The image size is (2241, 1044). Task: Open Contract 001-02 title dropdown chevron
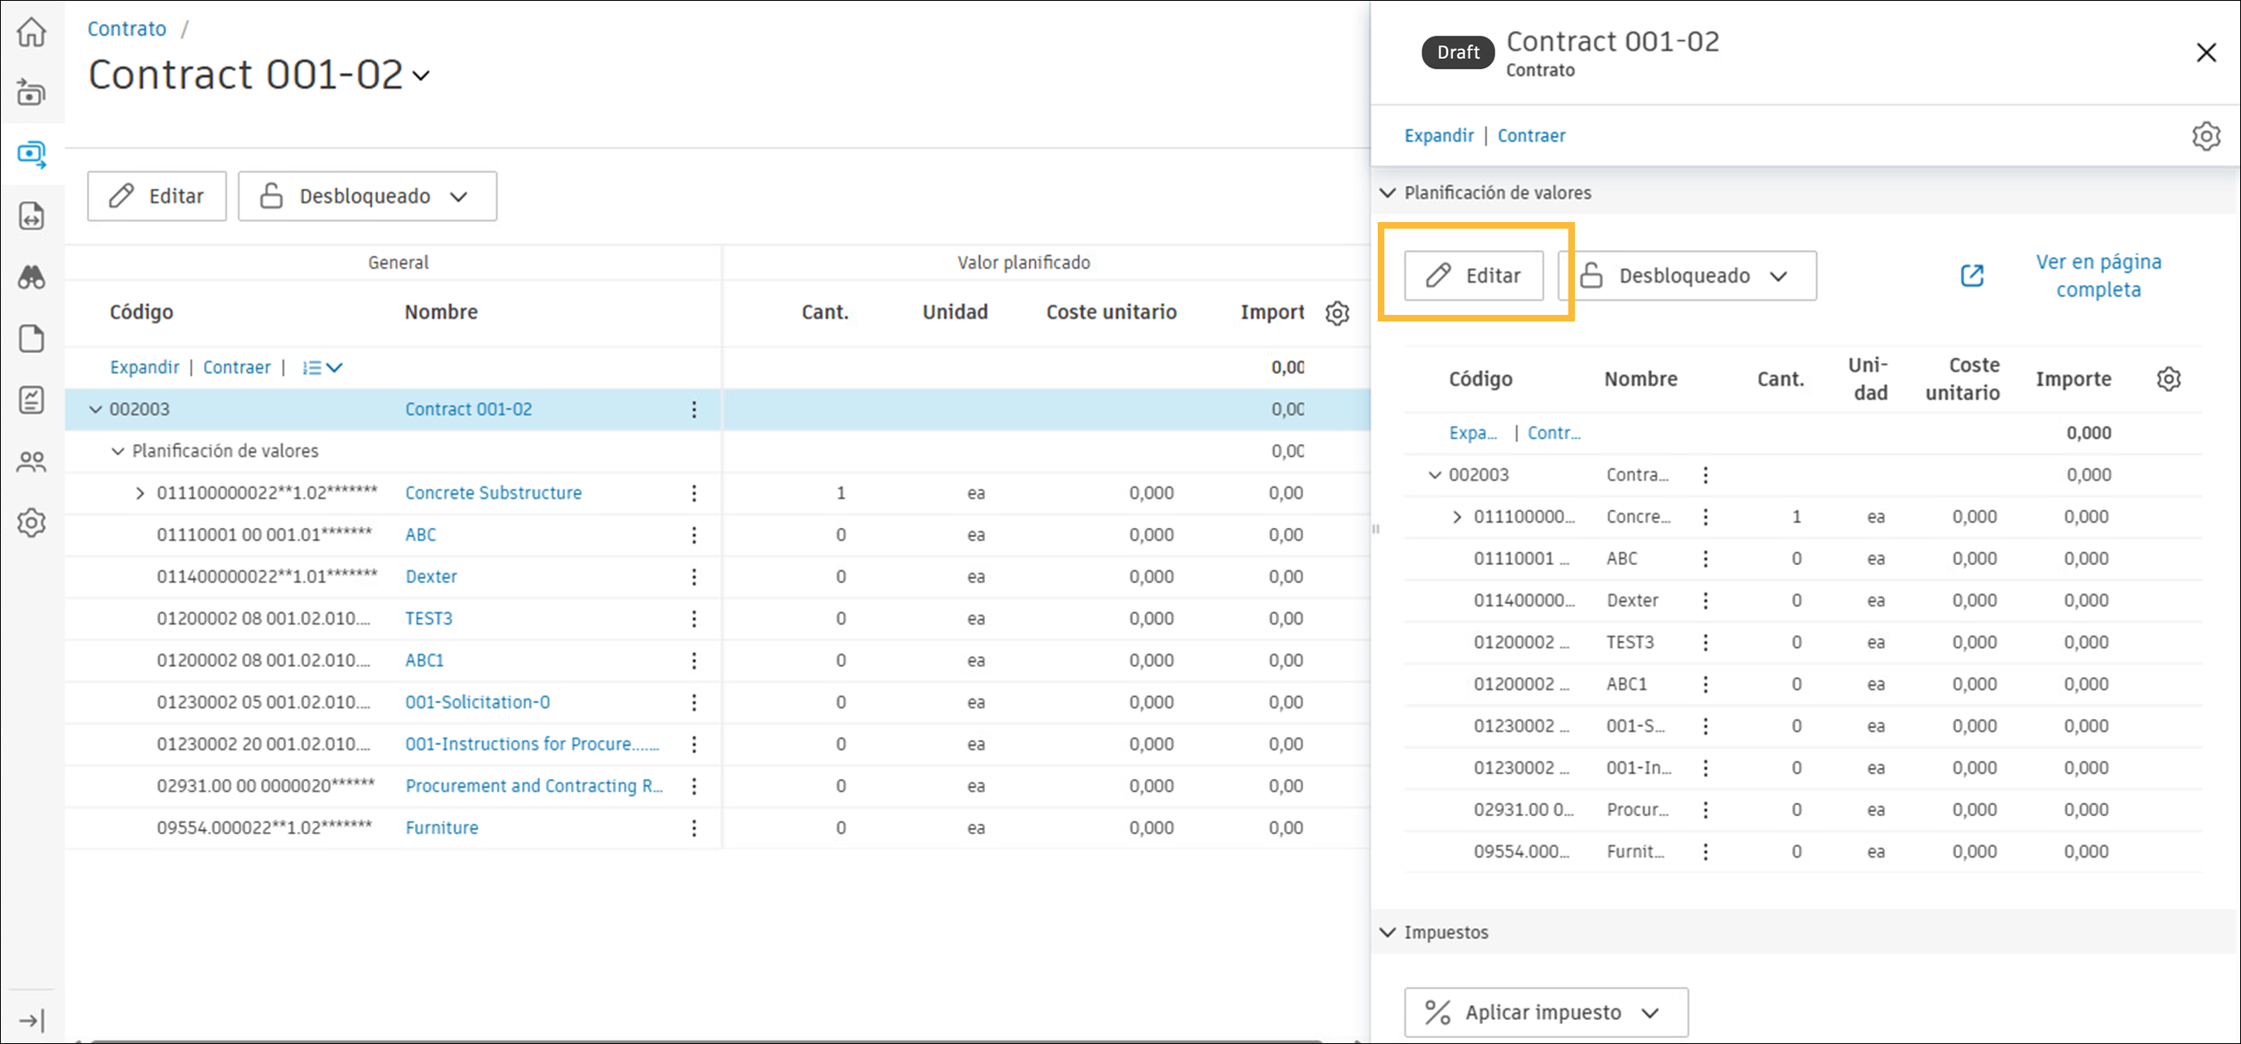421,76
